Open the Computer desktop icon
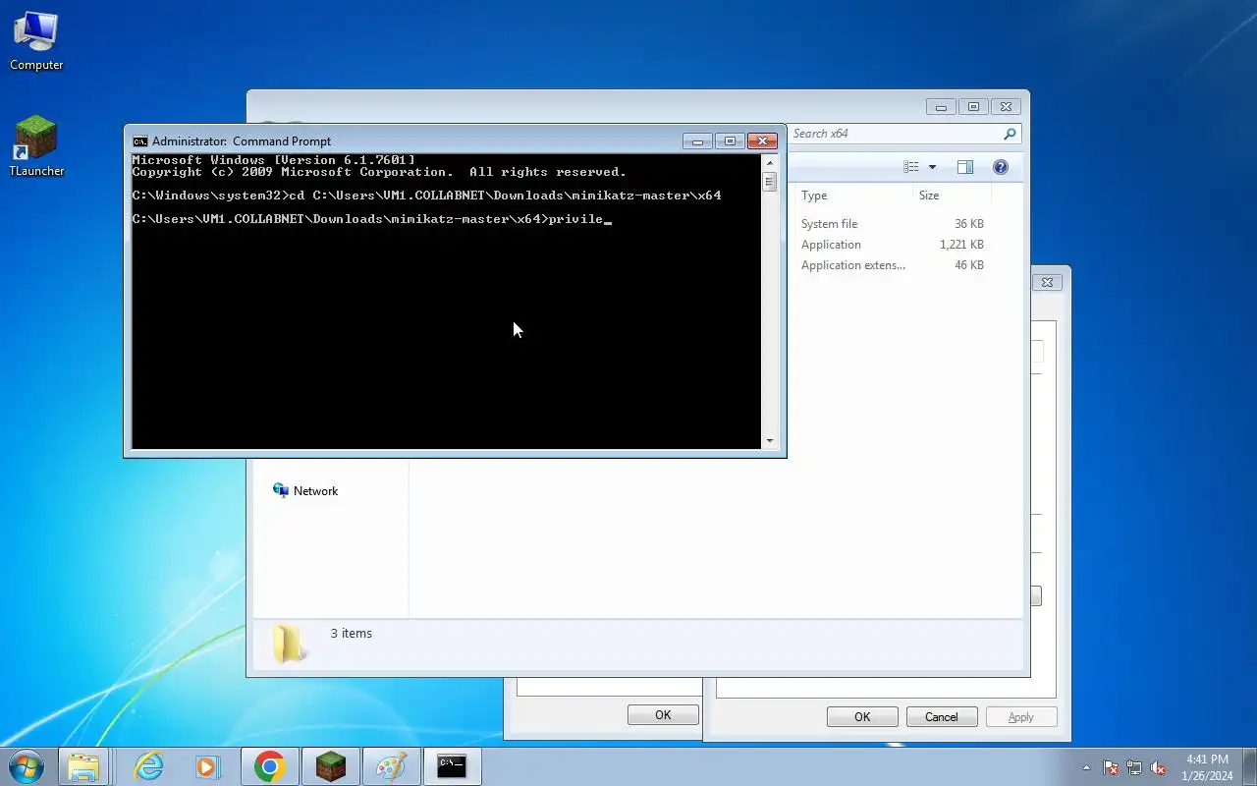 pyautogui.click(x=36, y=41)
